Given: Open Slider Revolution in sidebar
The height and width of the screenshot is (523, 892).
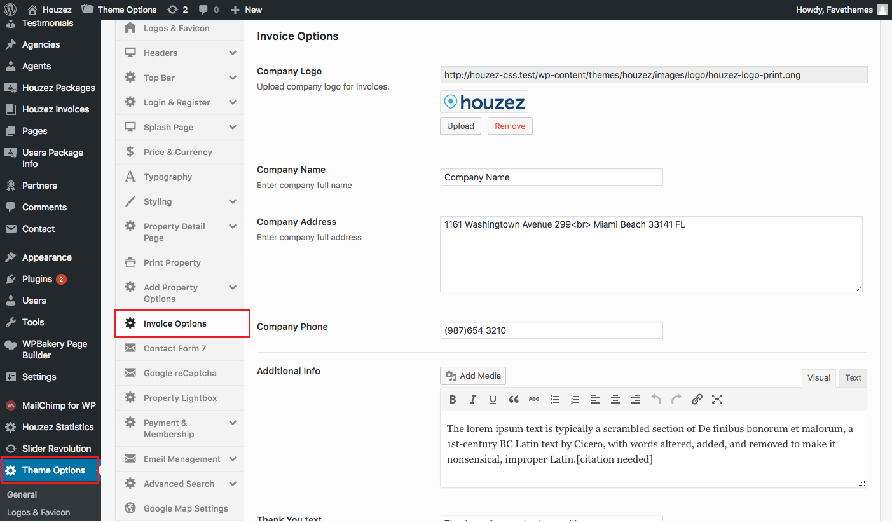Looking at the screenshot, I should coord(50,449).
